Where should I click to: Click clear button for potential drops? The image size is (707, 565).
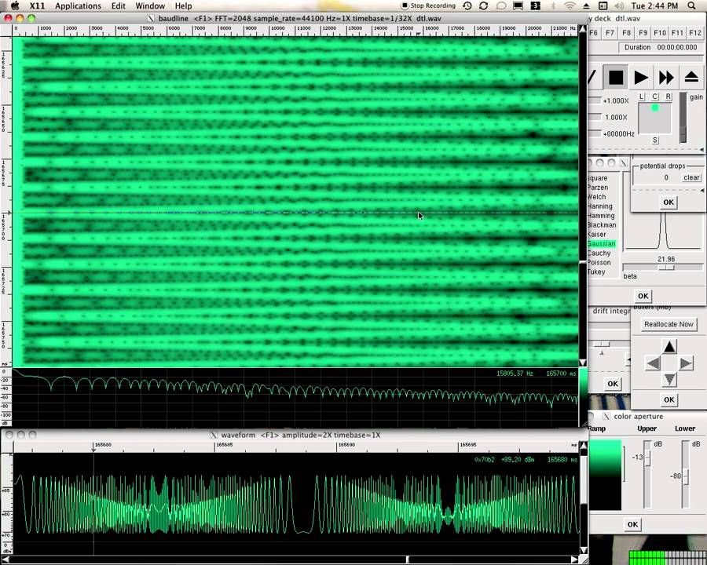click(x=691, y=177)
